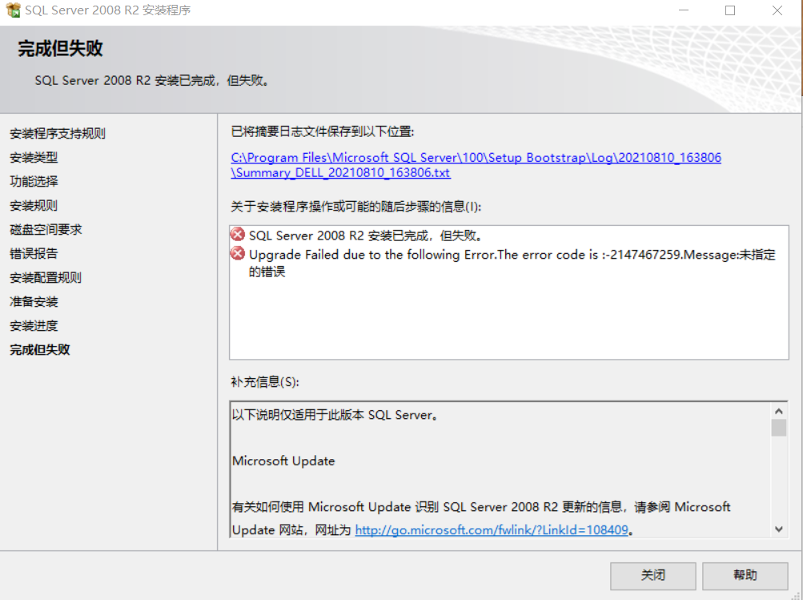Select 安装程序支持规则 step in sidebar
Image resolution: width=803 pixels, height=600 pixels.
pyautogui.click(x=58, y=133)
